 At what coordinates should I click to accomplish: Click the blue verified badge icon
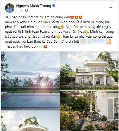pos(54,6)
